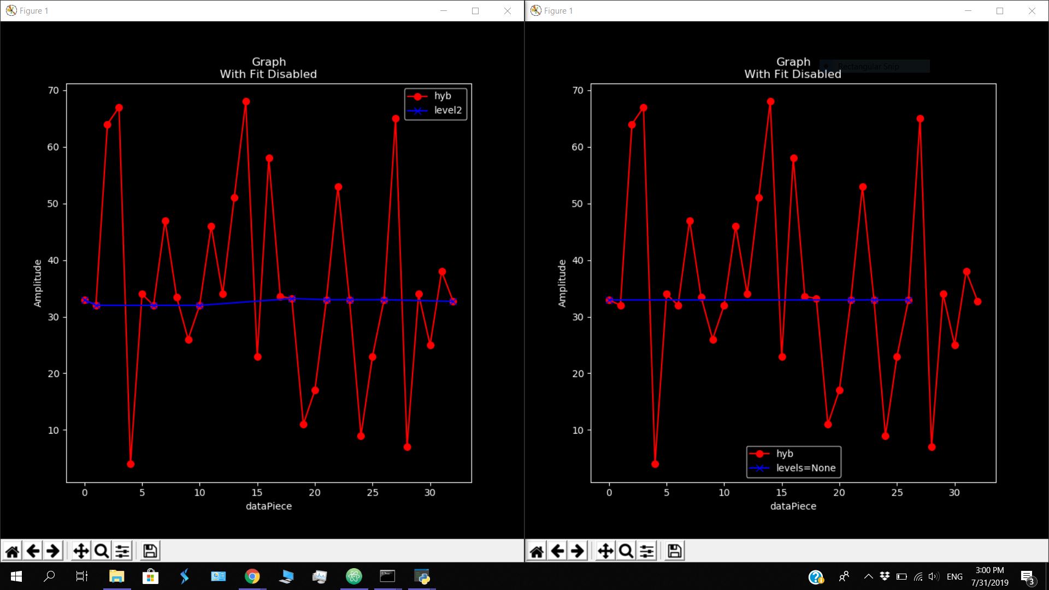Toggle Pan tool in left figure toolbar

tap(81, 551)
